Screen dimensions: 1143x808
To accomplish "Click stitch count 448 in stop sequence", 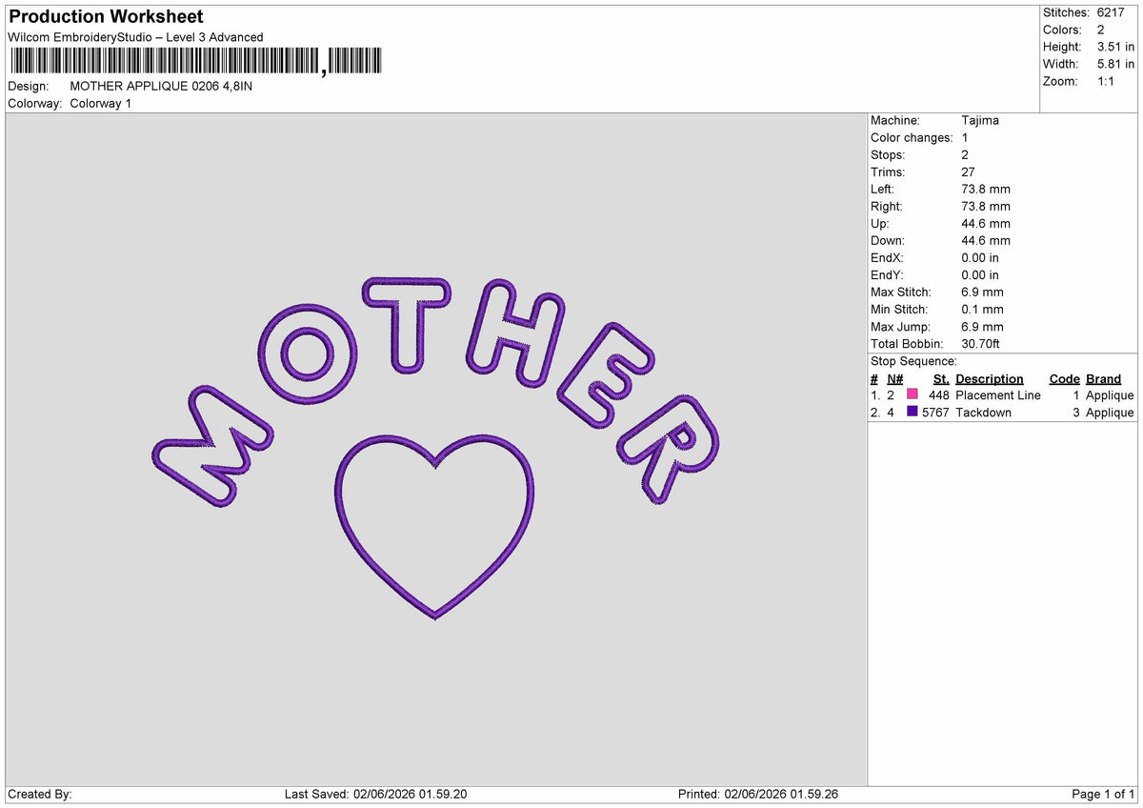I will coord(937,394).
